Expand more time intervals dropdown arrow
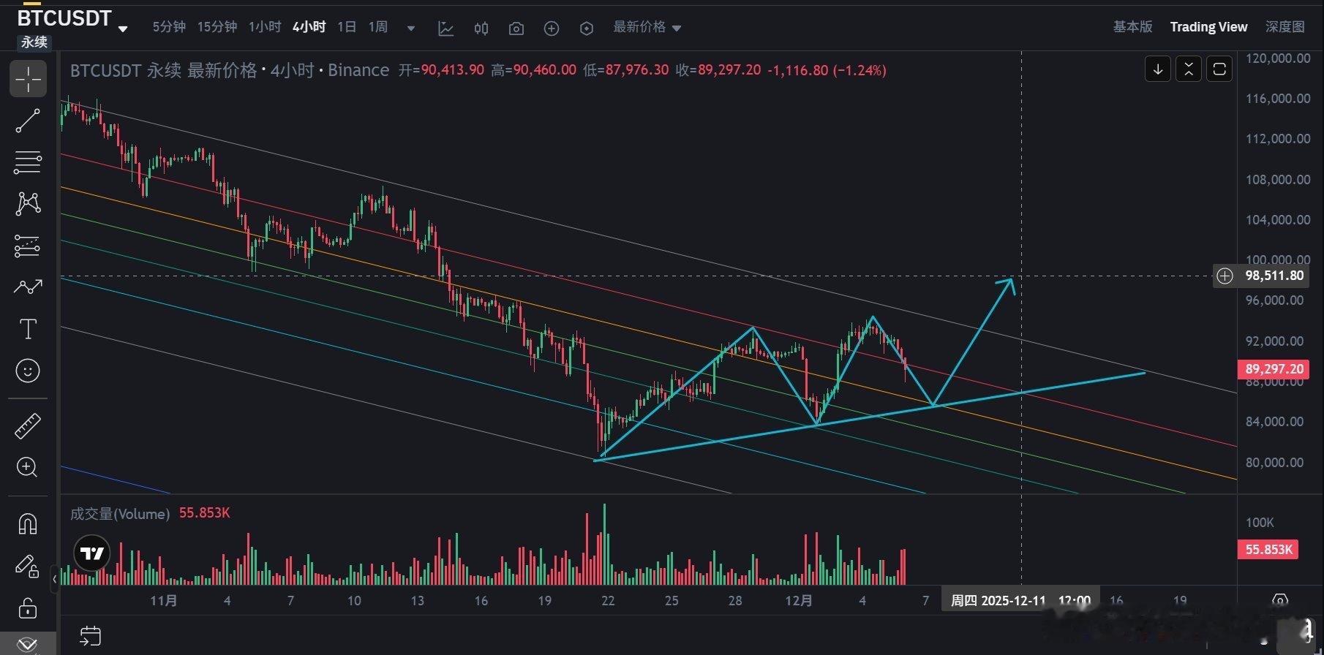The height and width of the screenshot is (655, 1324). coord(411,29)
